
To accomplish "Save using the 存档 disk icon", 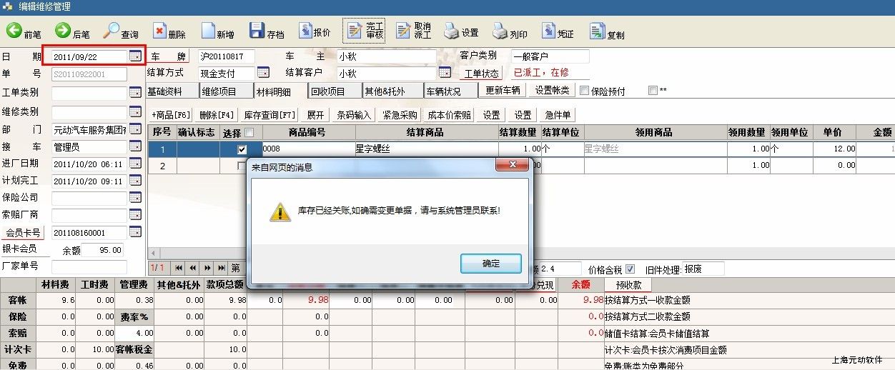I will coord(257,31).
